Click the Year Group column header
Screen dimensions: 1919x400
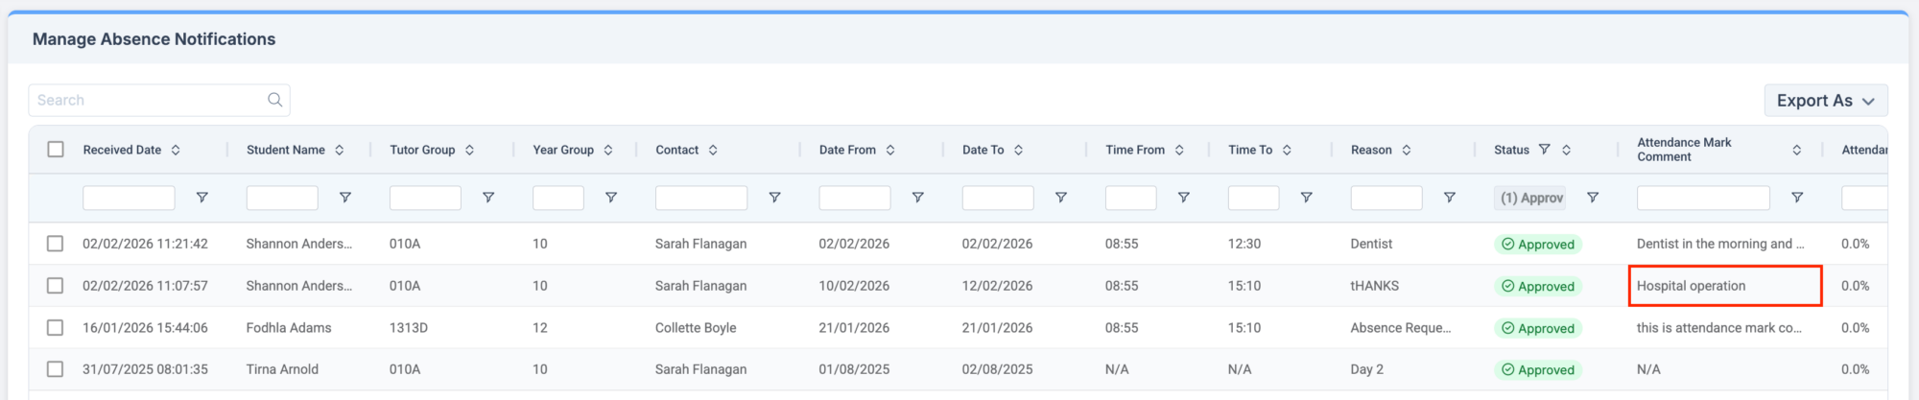562,150
